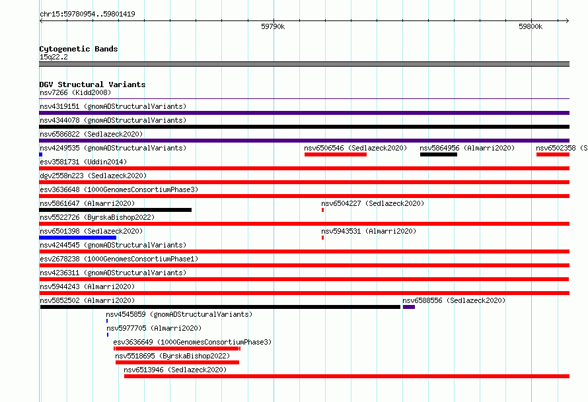Select the red dgv2558n223 variant bar
This screenshot has width=588, height=402.
[305, 182]
